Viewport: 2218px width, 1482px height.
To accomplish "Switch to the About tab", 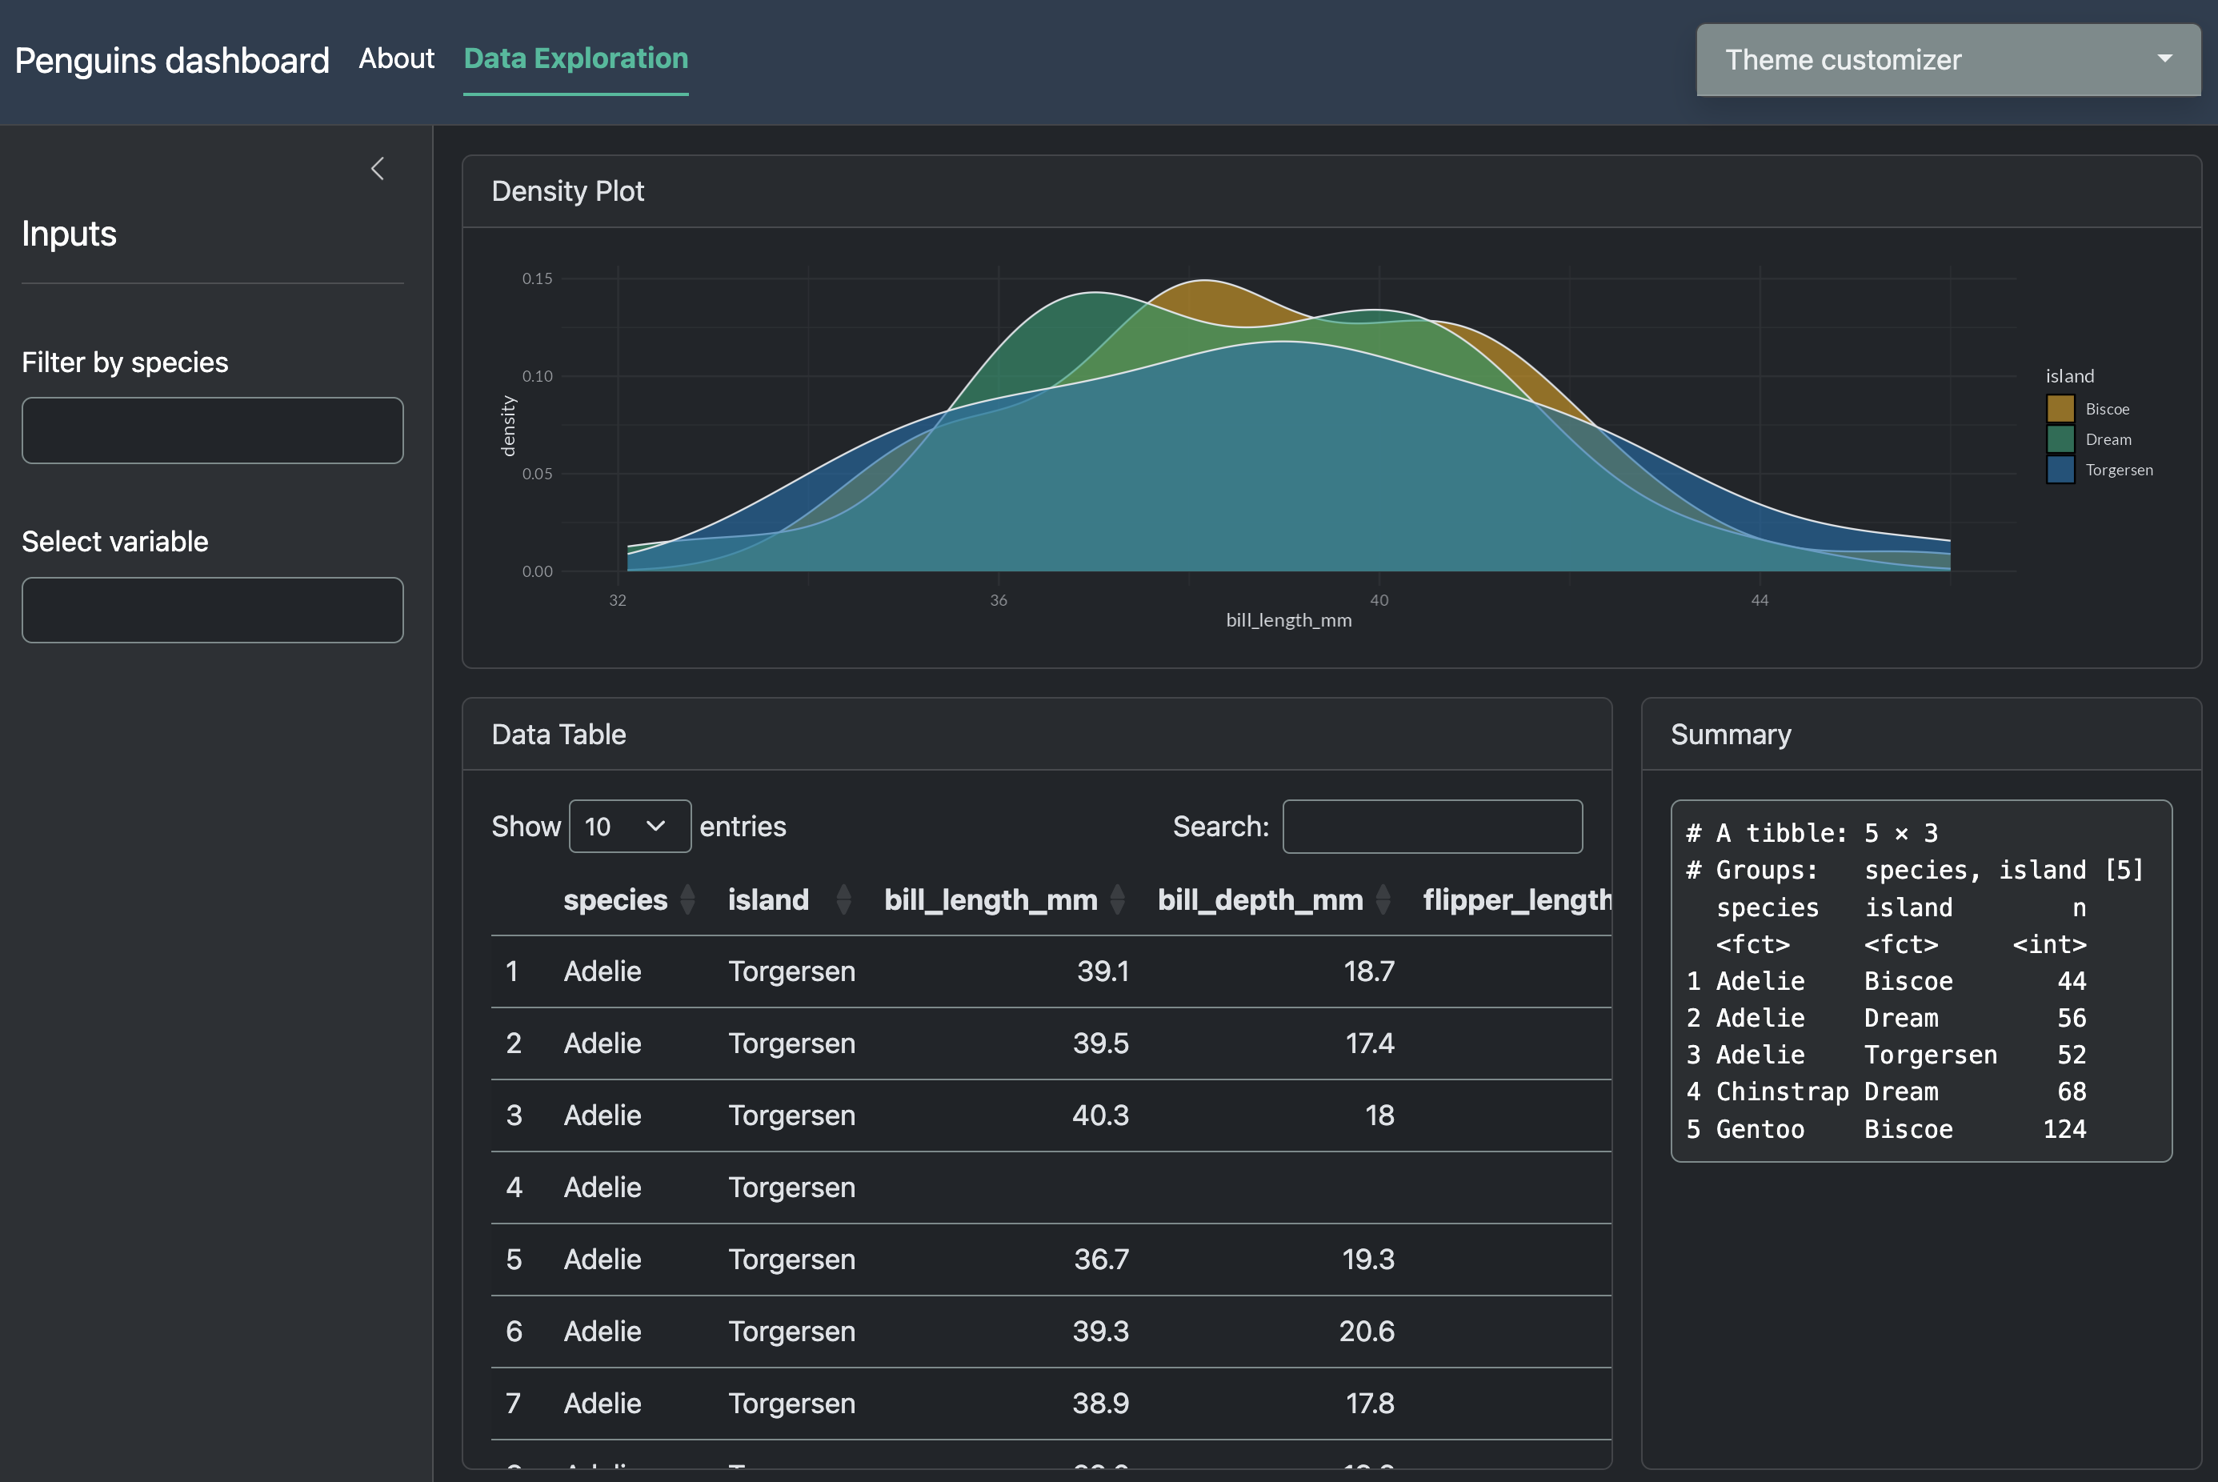I will coord(396,58).
